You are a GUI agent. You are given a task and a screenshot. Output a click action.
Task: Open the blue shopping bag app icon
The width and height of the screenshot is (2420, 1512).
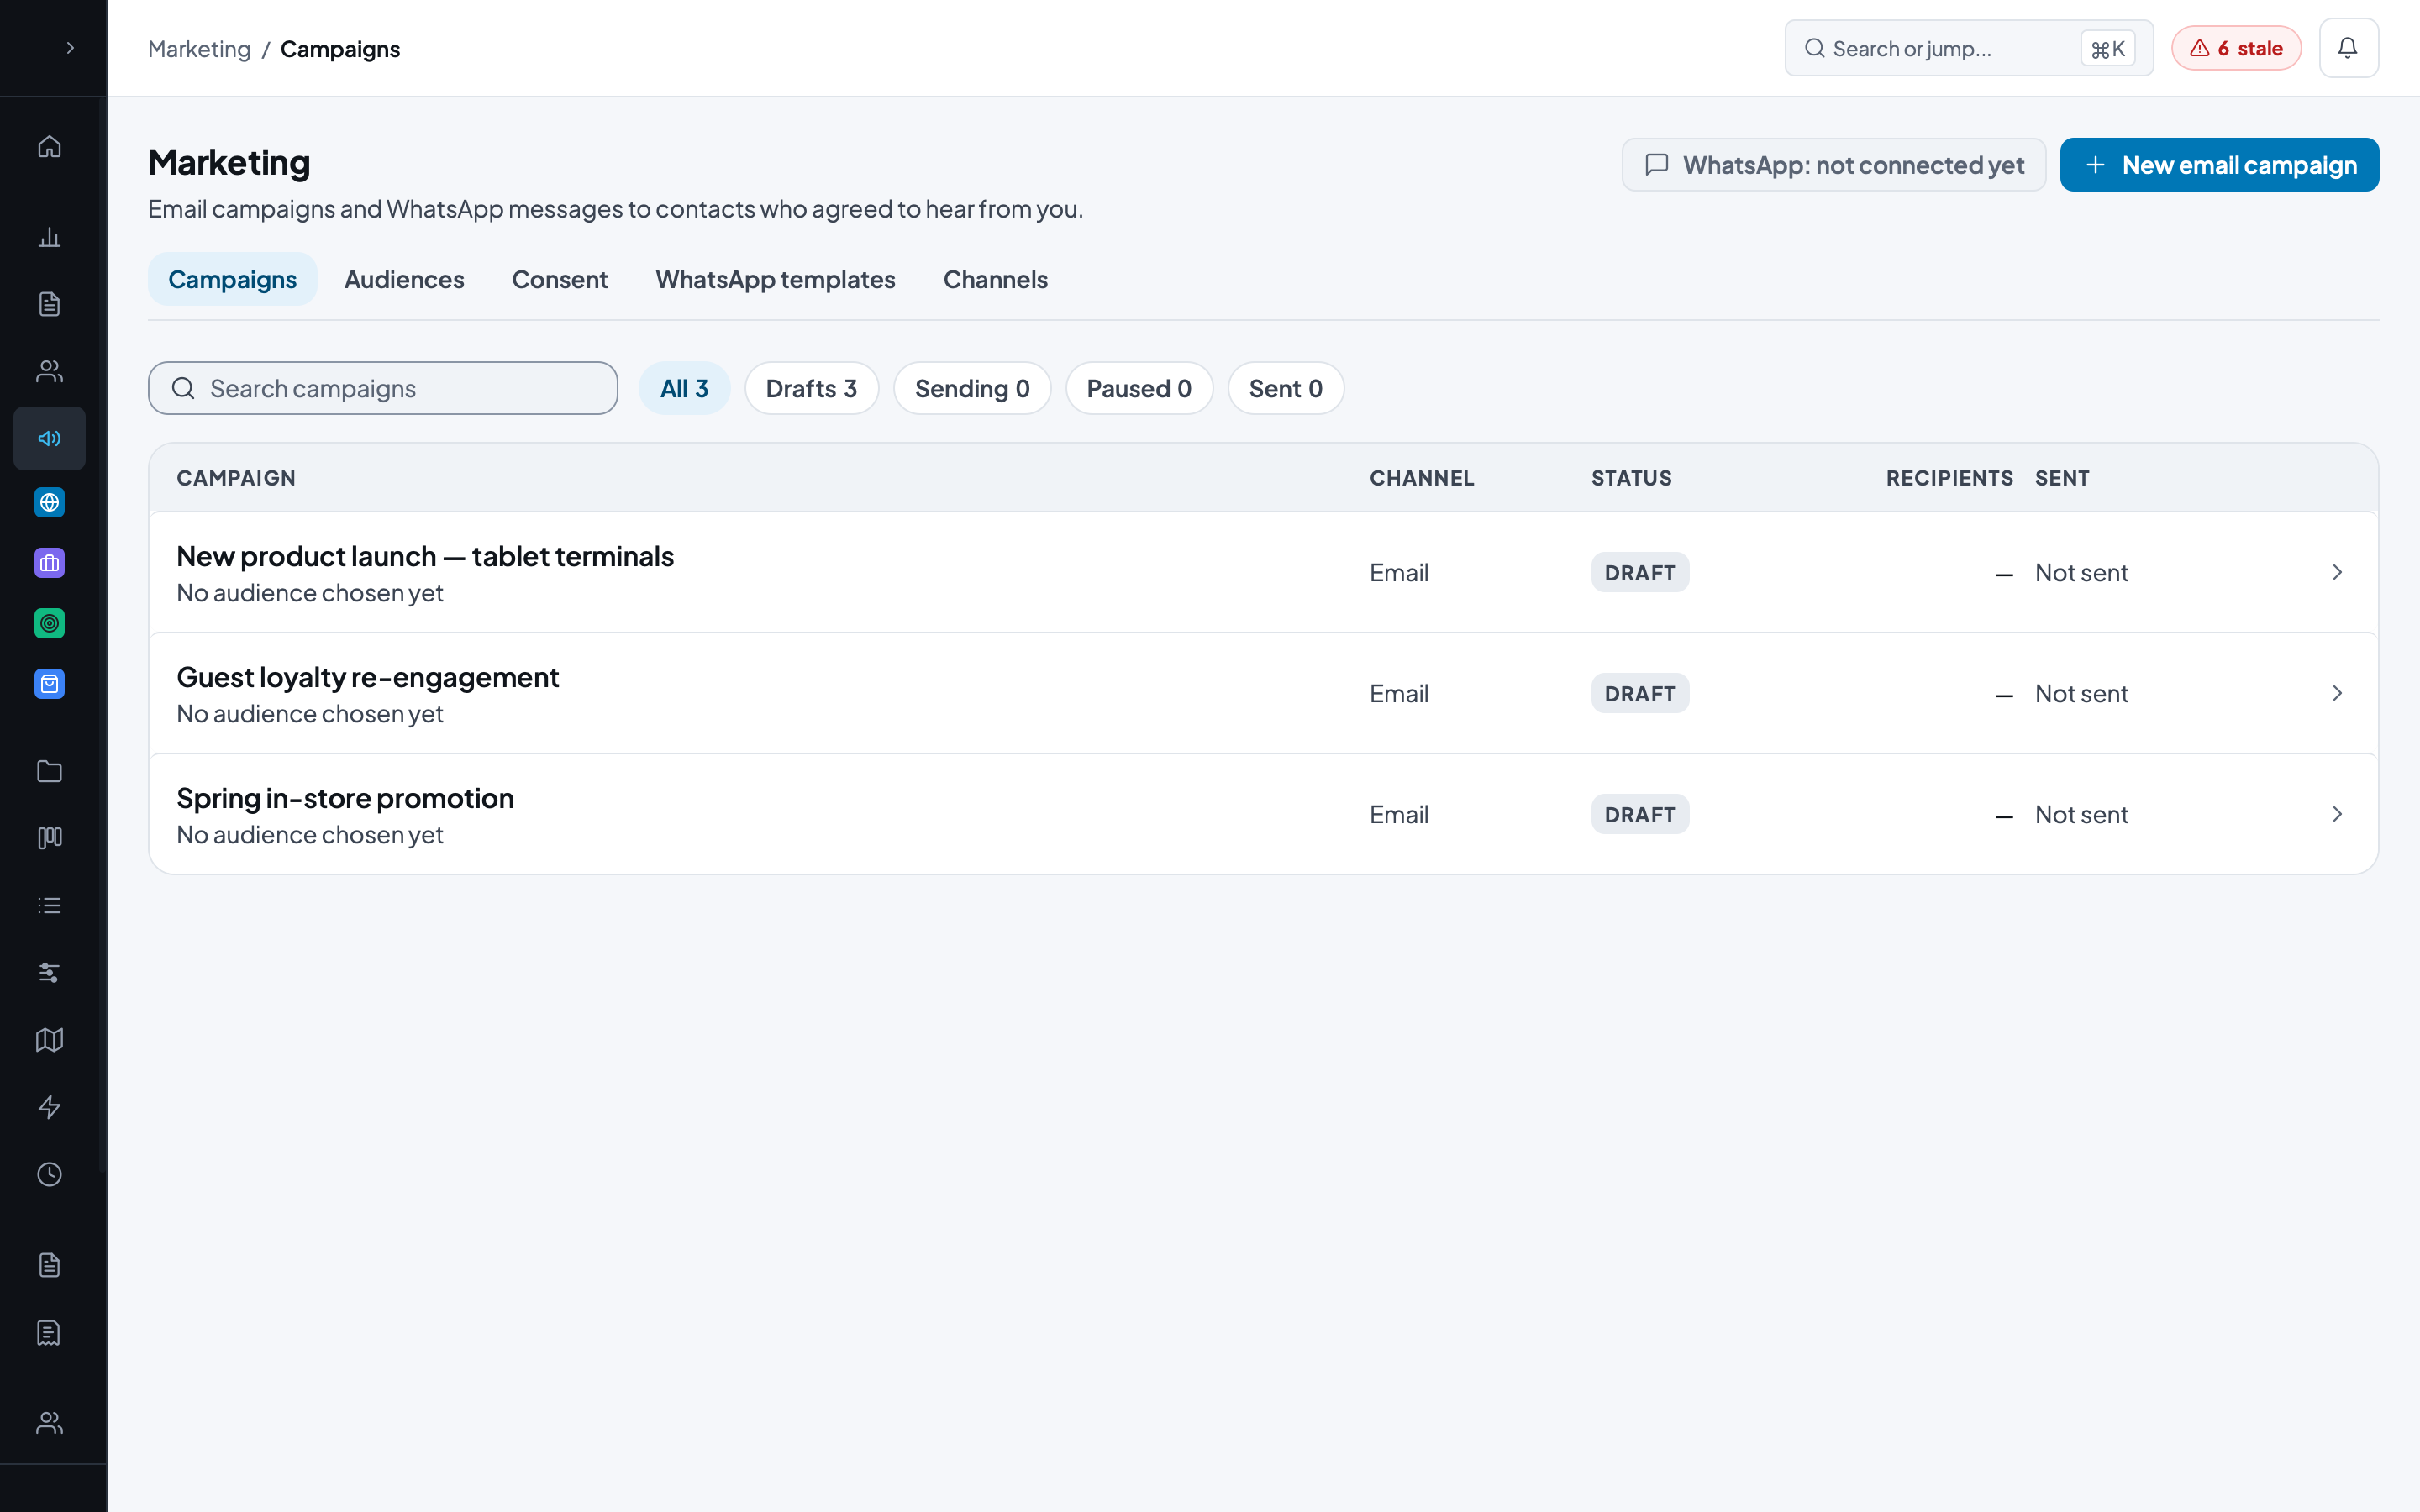tap(49, 684)
